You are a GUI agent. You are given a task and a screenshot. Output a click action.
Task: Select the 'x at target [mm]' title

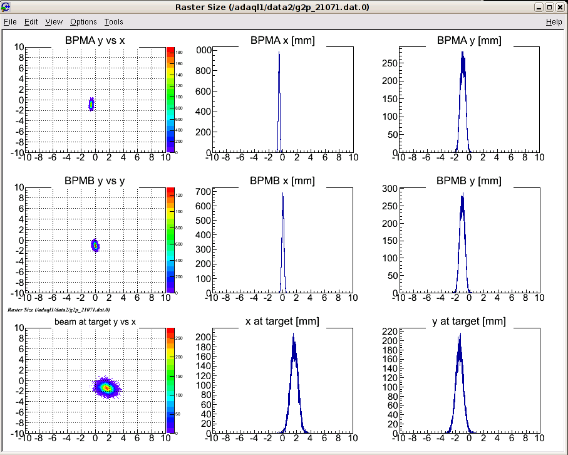point(282,321)
